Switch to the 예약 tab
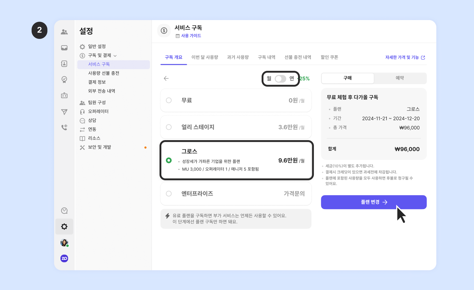Viewport: 474px width, 290px height. [400, 78]
